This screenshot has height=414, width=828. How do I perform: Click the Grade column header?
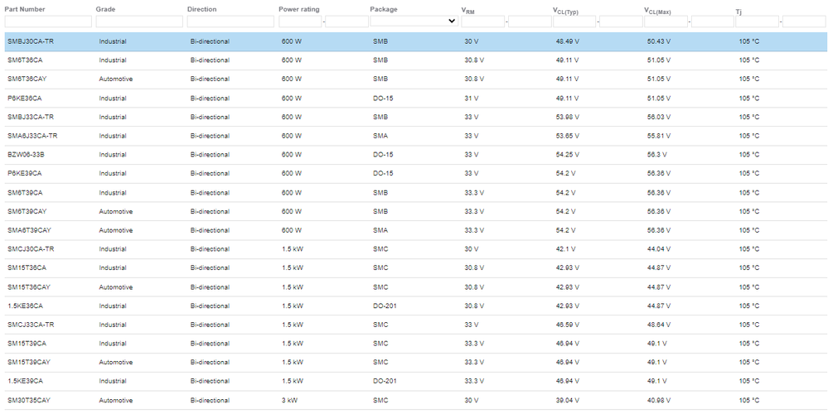point(105,9)
